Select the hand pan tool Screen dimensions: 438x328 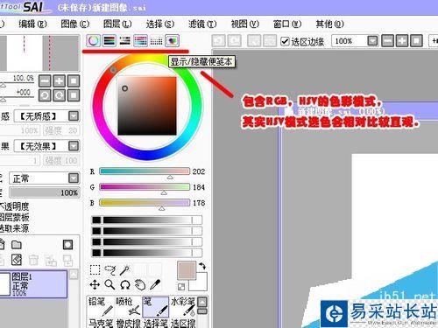[140, 284]
